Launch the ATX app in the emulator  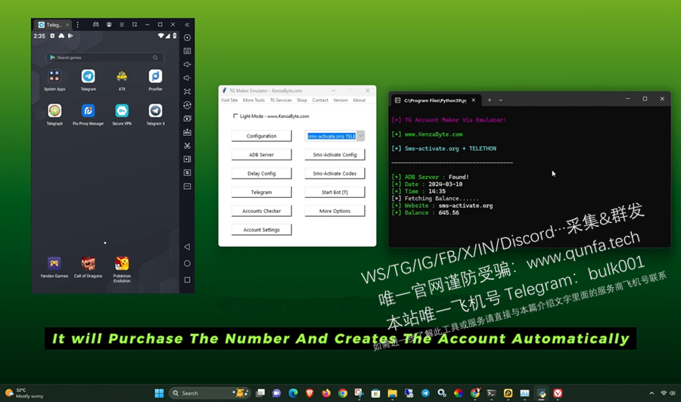(122, 77)
